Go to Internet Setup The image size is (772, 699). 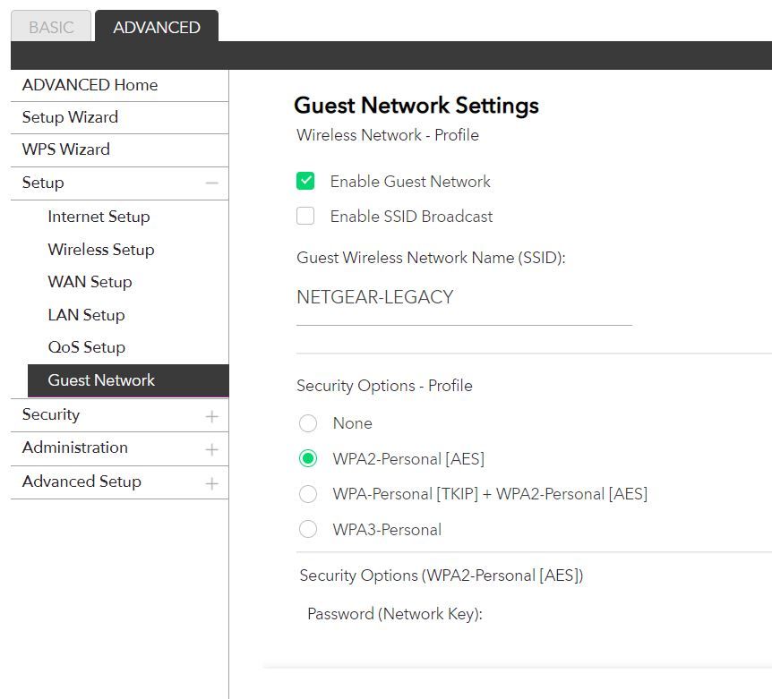[99, 217]
